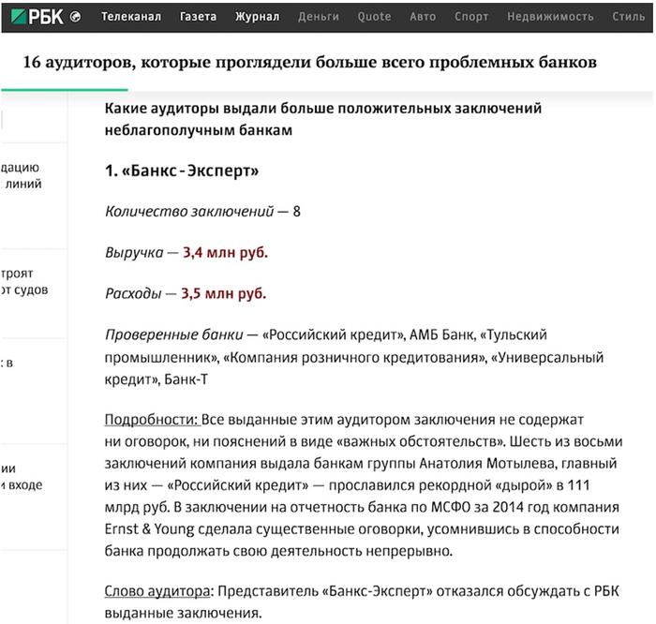Open the Спорт section
This screenshot has width=656, height=624.
point(471,17)
